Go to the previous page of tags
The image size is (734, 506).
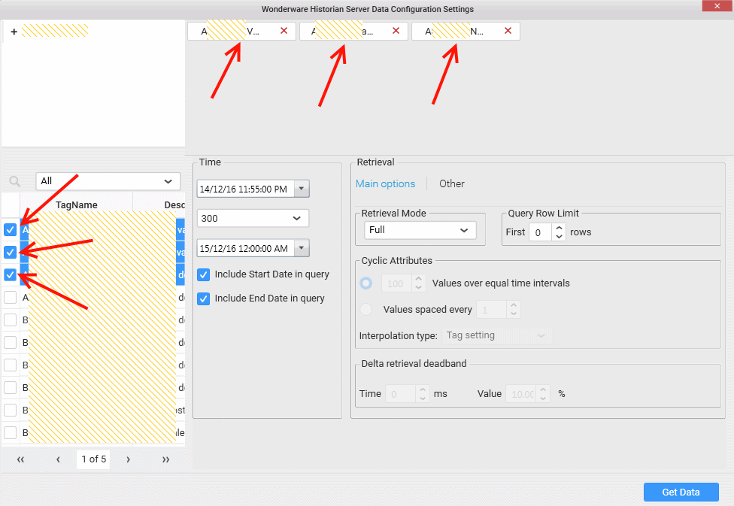coord(58,459)
